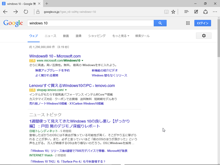Switch to the 画像 tab
The image size is (220, 165).
coord(78,36)
